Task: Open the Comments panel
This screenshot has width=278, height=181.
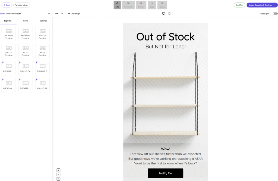Action: coord(128,5)
